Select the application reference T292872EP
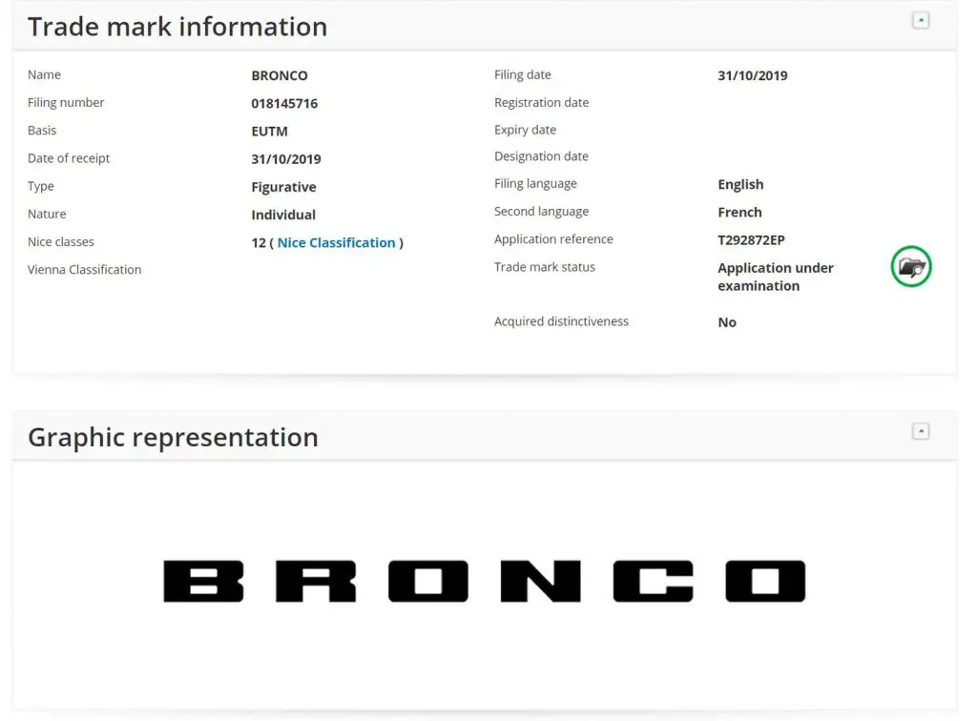Image resolution: width=977 pixels, height=721 pixels. click(751, 239)
